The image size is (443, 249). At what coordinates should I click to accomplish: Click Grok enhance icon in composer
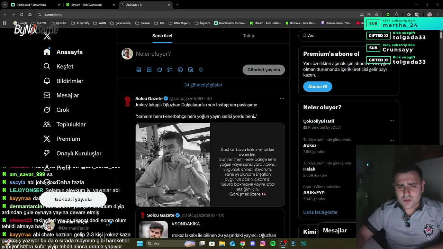pyautogui.click(x=160, y=70)
